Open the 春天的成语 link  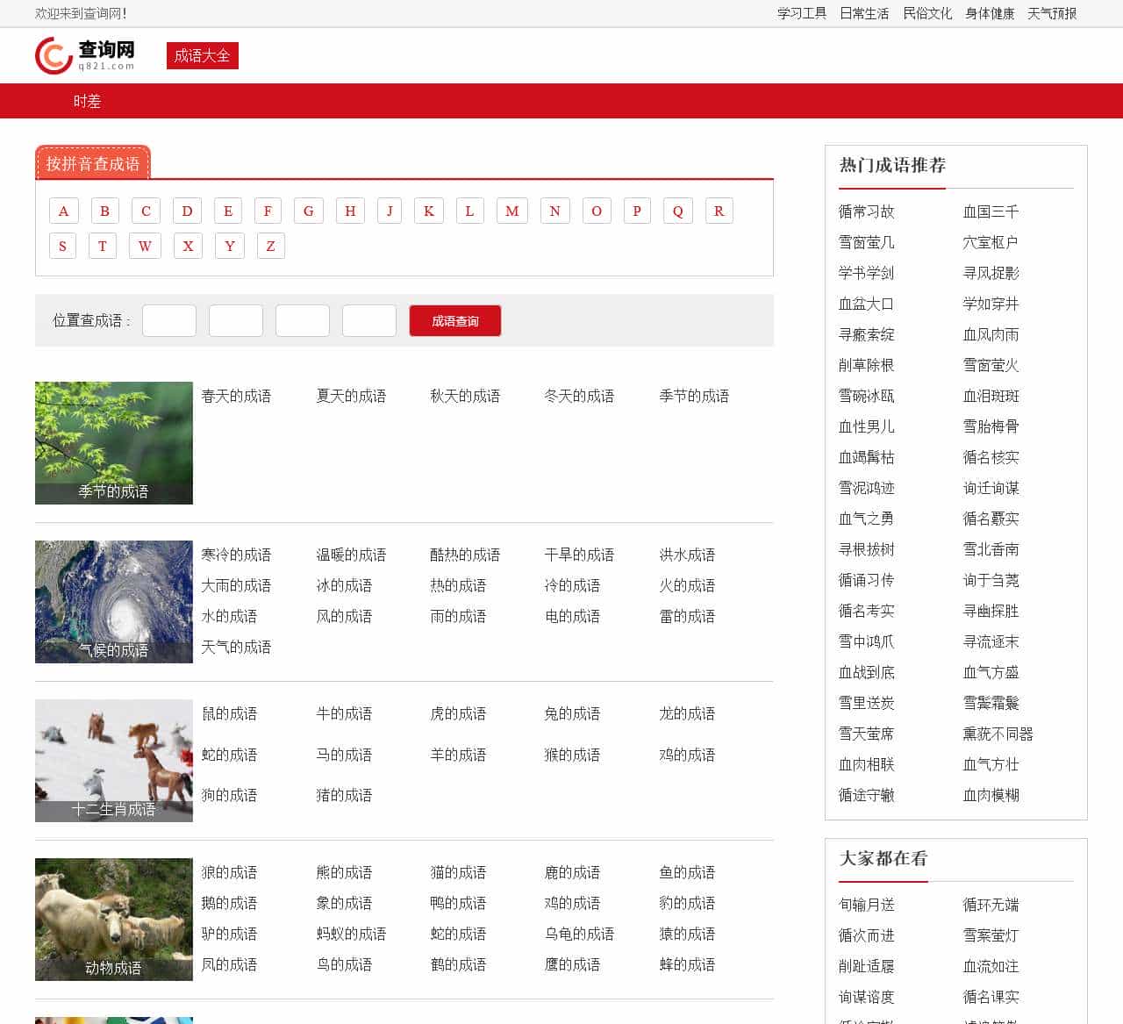[236, 396]
